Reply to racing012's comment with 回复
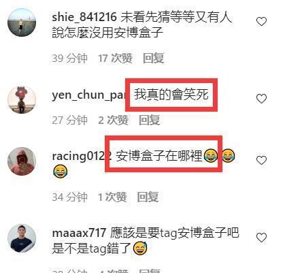This screenshot has height=273, width=285. point(148,197)
